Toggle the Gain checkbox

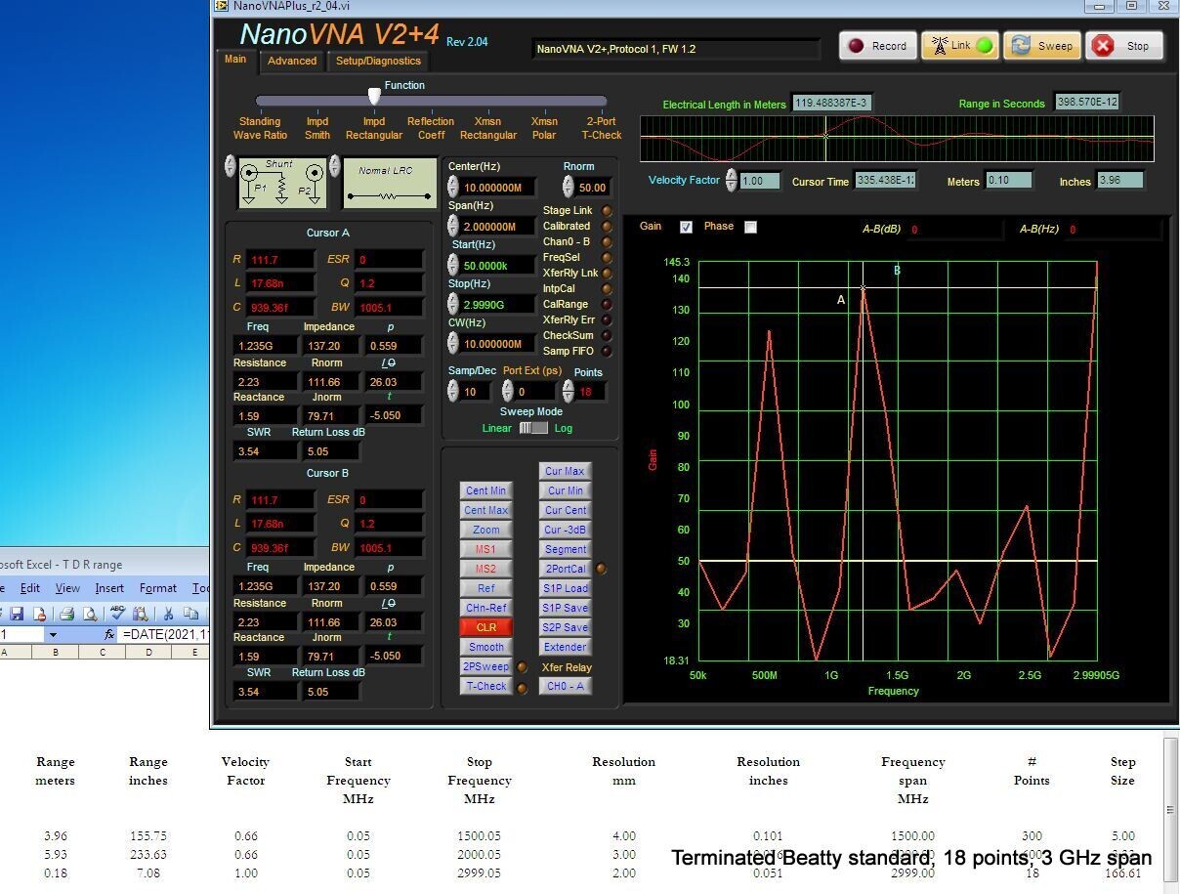point(686,227)
